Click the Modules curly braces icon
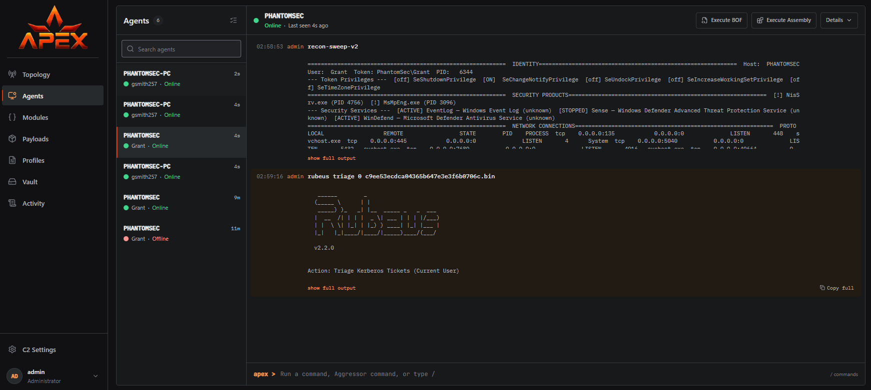This screenshot has height=390, width=871. click(13, 117)
